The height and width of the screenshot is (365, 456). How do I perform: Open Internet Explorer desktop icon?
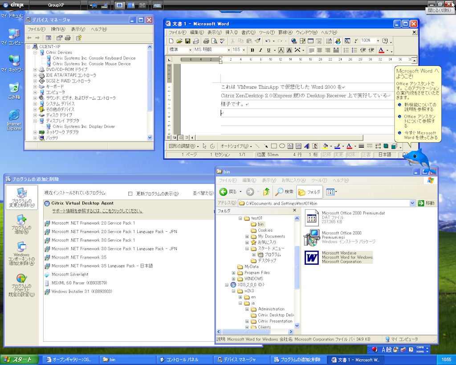click(14, 120)
